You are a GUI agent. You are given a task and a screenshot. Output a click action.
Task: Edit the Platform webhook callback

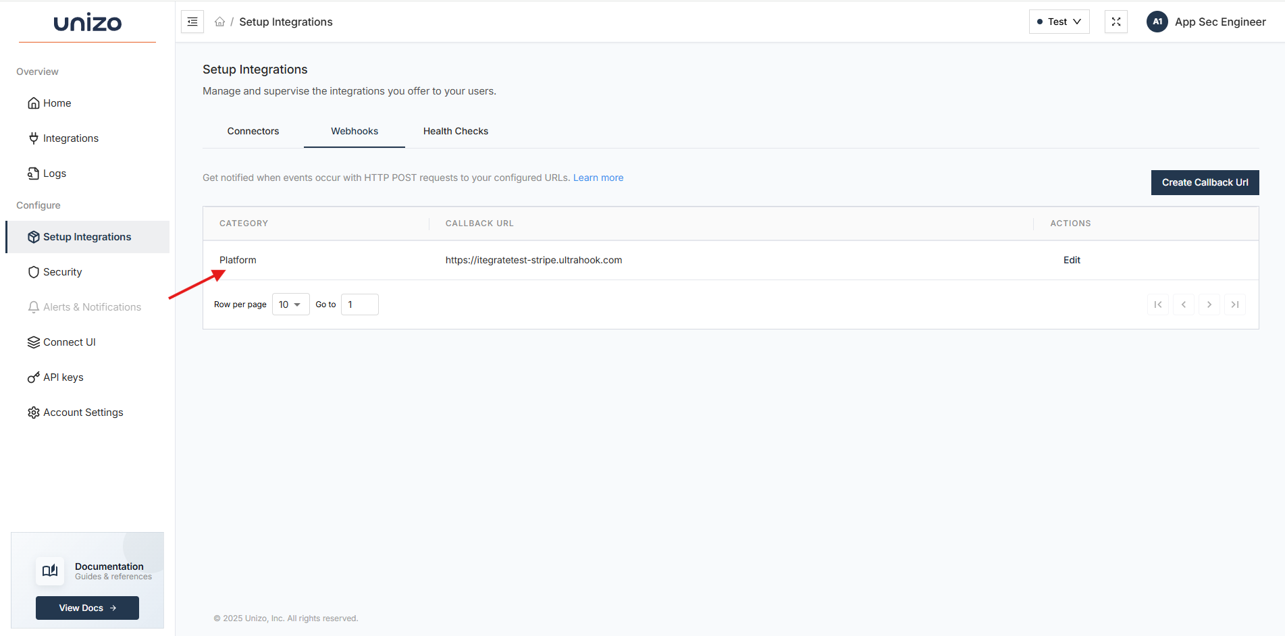tap(1072, 260)
